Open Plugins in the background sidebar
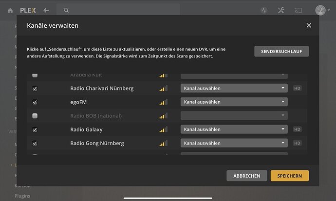The height and width of the screenshot is (201, 336). [x=22, y=196]
